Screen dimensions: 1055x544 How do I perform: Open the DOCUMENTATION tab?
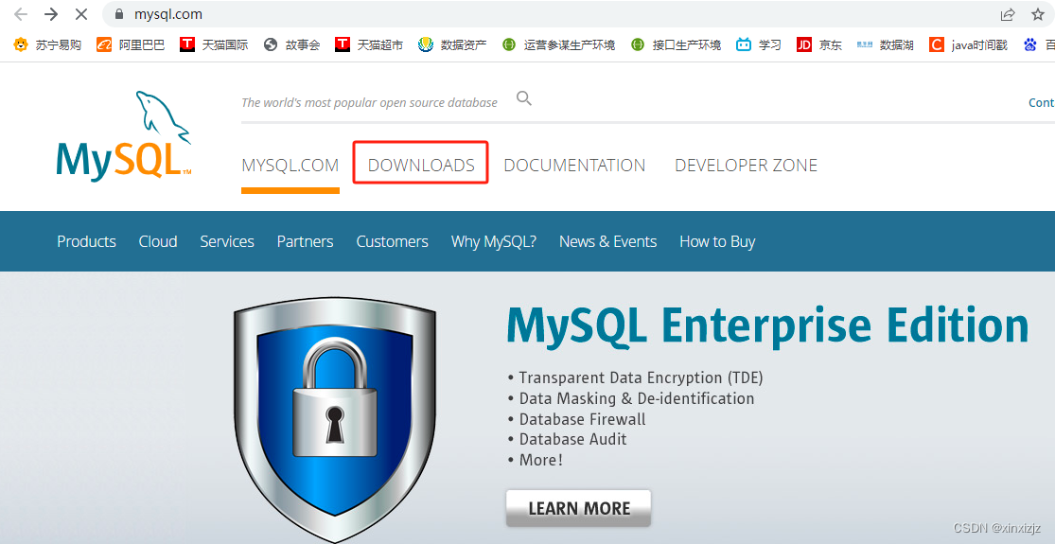(x=574, y=166)
